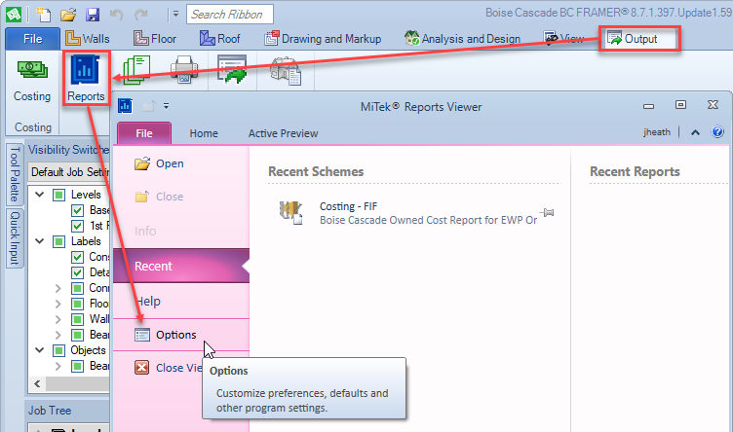
Task: Click the BC Framer application logo icon
Action: click(14, 15)
